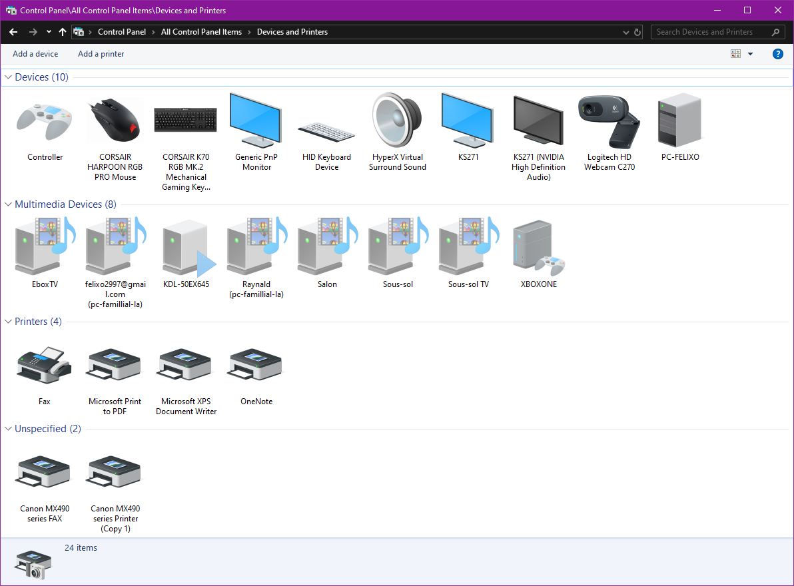This screenshot has width=794, height=586.
Task: Select the Generic PnP Monitor icon
Action: tap(256, 120)
